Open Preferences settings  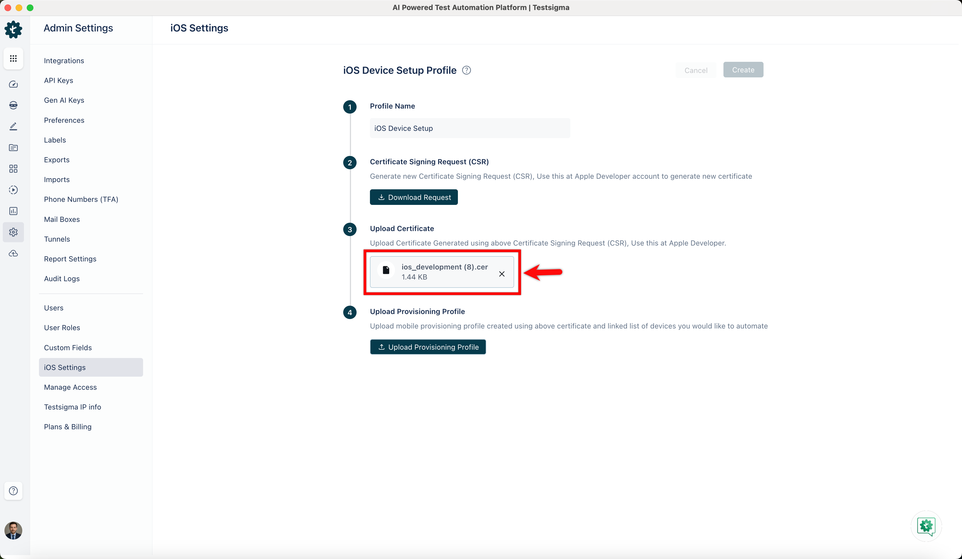(64, 120)
